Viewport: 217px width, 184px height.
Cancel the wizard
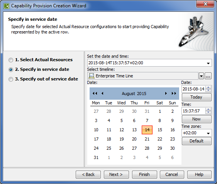coord(172,174)
